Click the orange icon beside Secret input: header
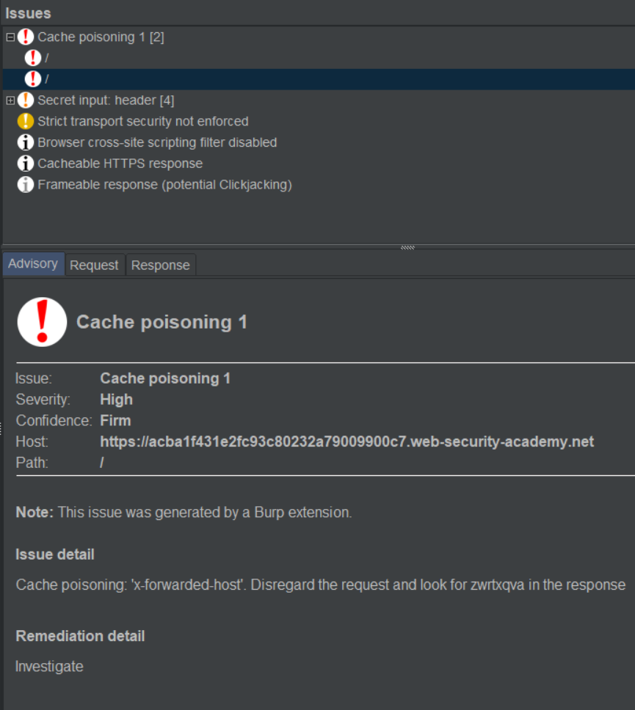This screenshot has width=635, height=710. coord(26,100)
